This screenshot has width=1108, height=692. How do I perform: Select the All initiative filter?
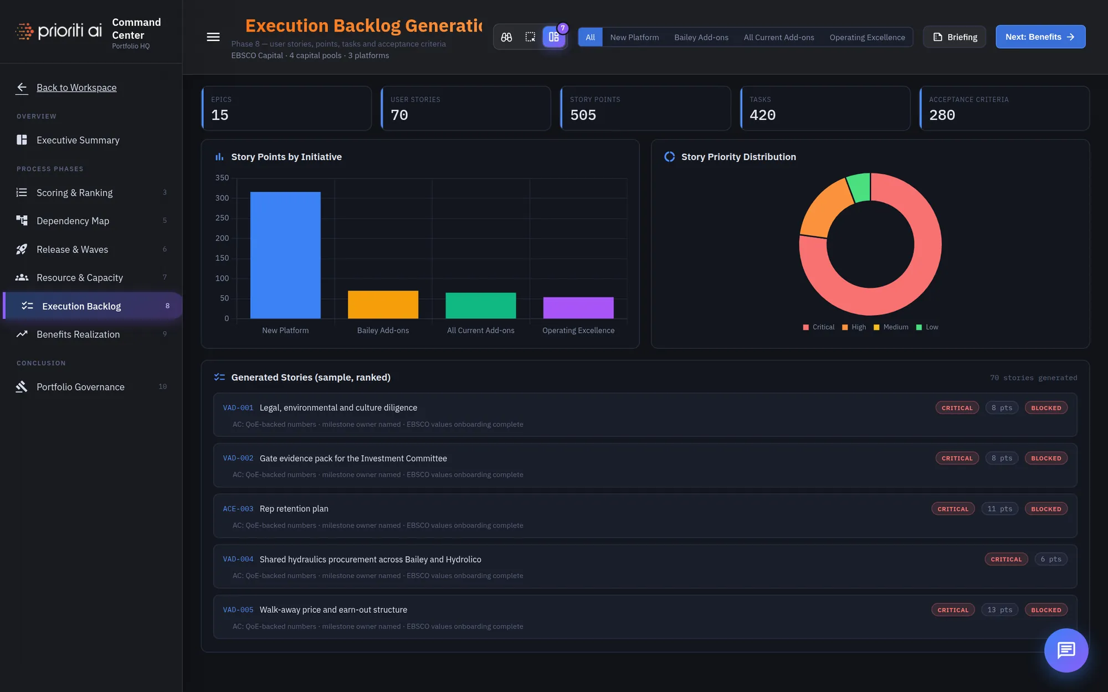coord(590,37)
